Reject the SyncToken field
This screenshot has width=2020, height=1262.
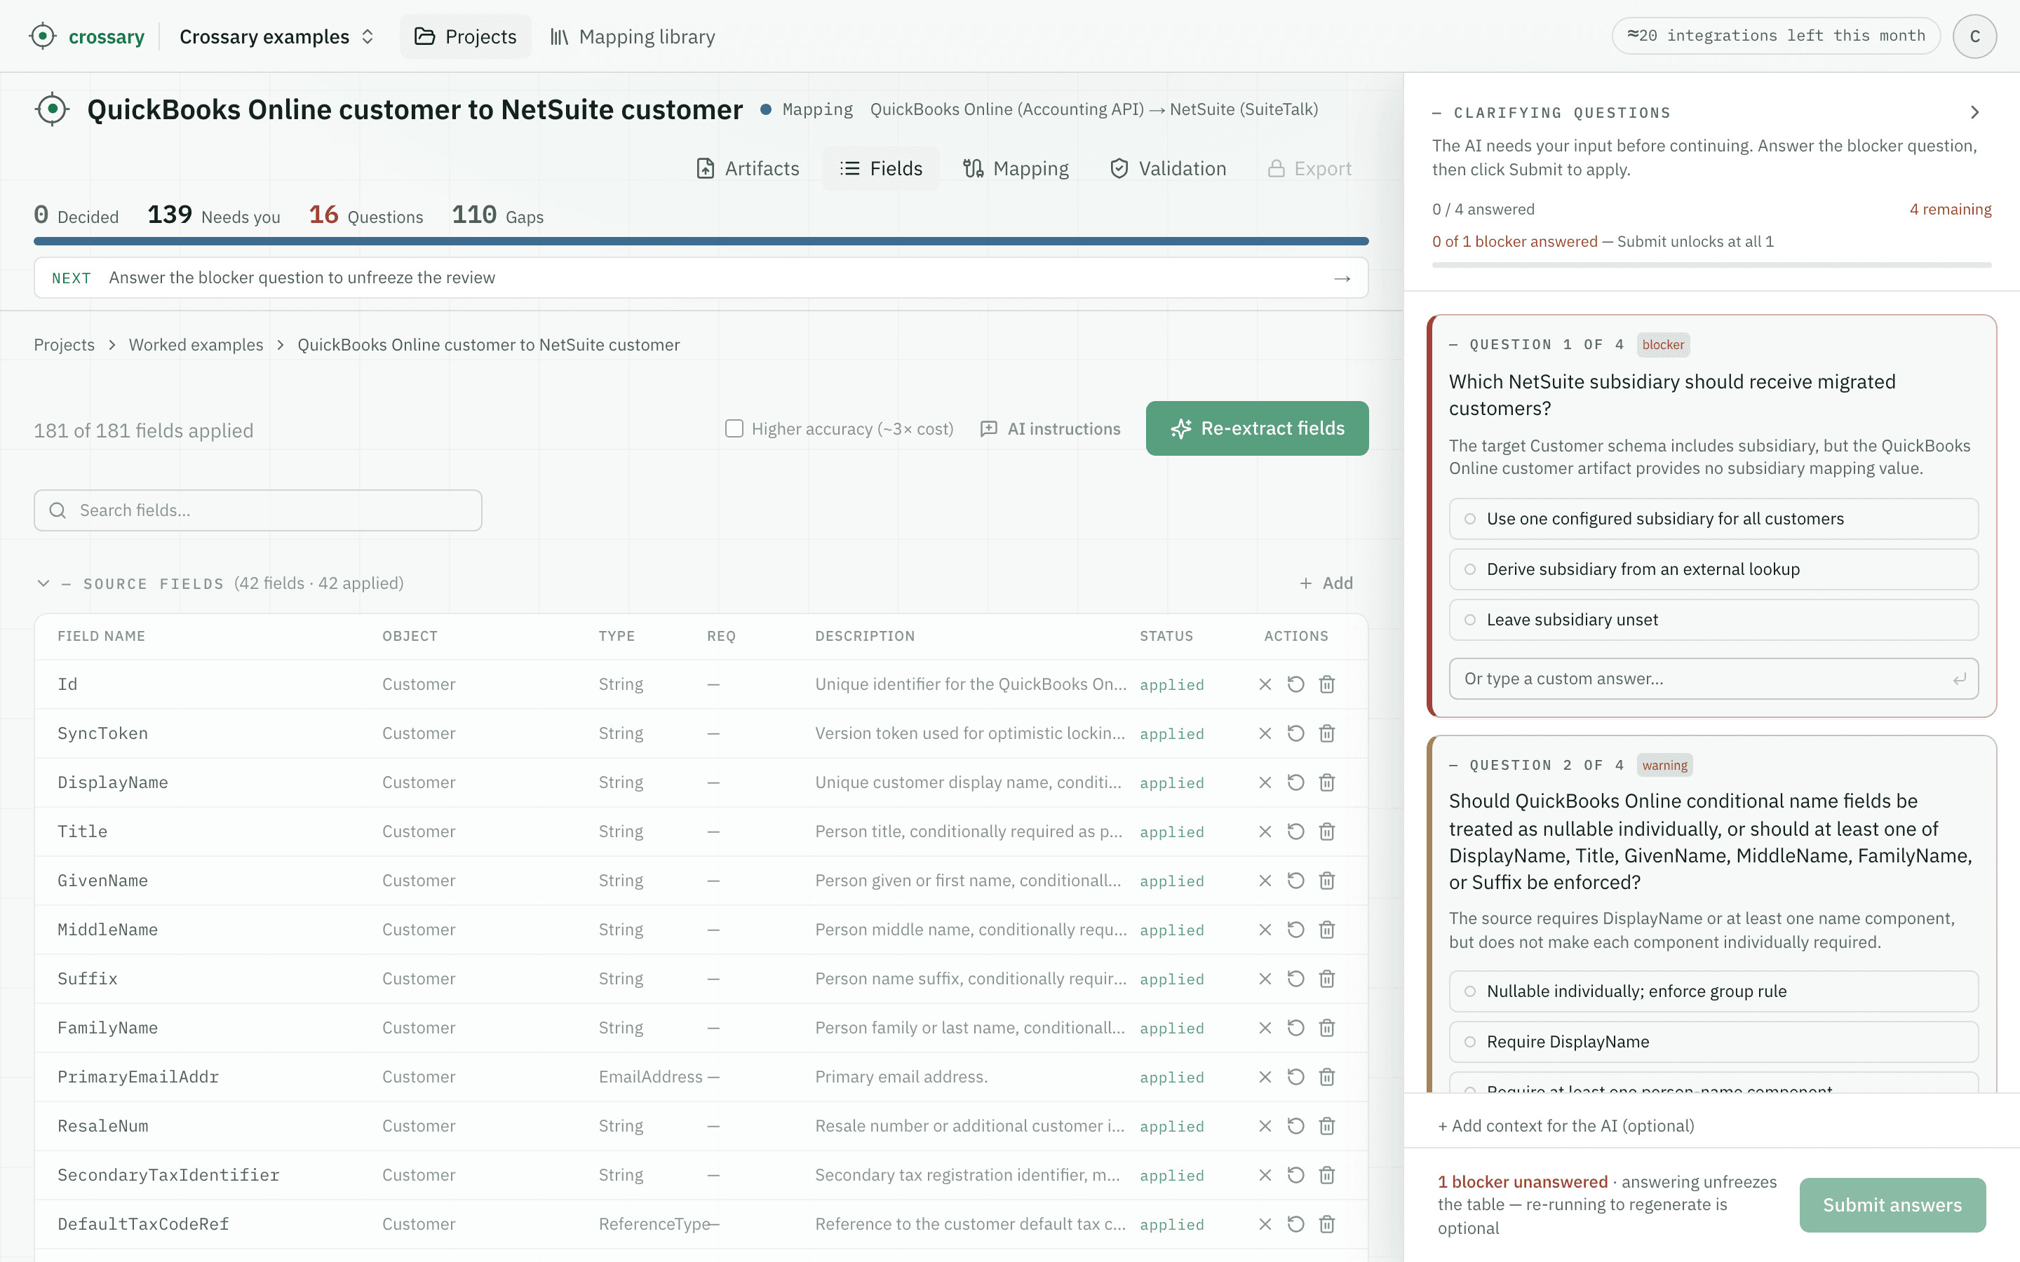click(1265, 733)
